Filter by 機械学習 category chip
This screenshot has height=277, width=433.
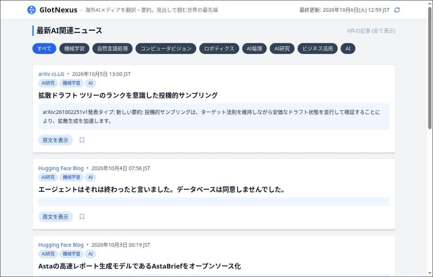tap(74, 48)
